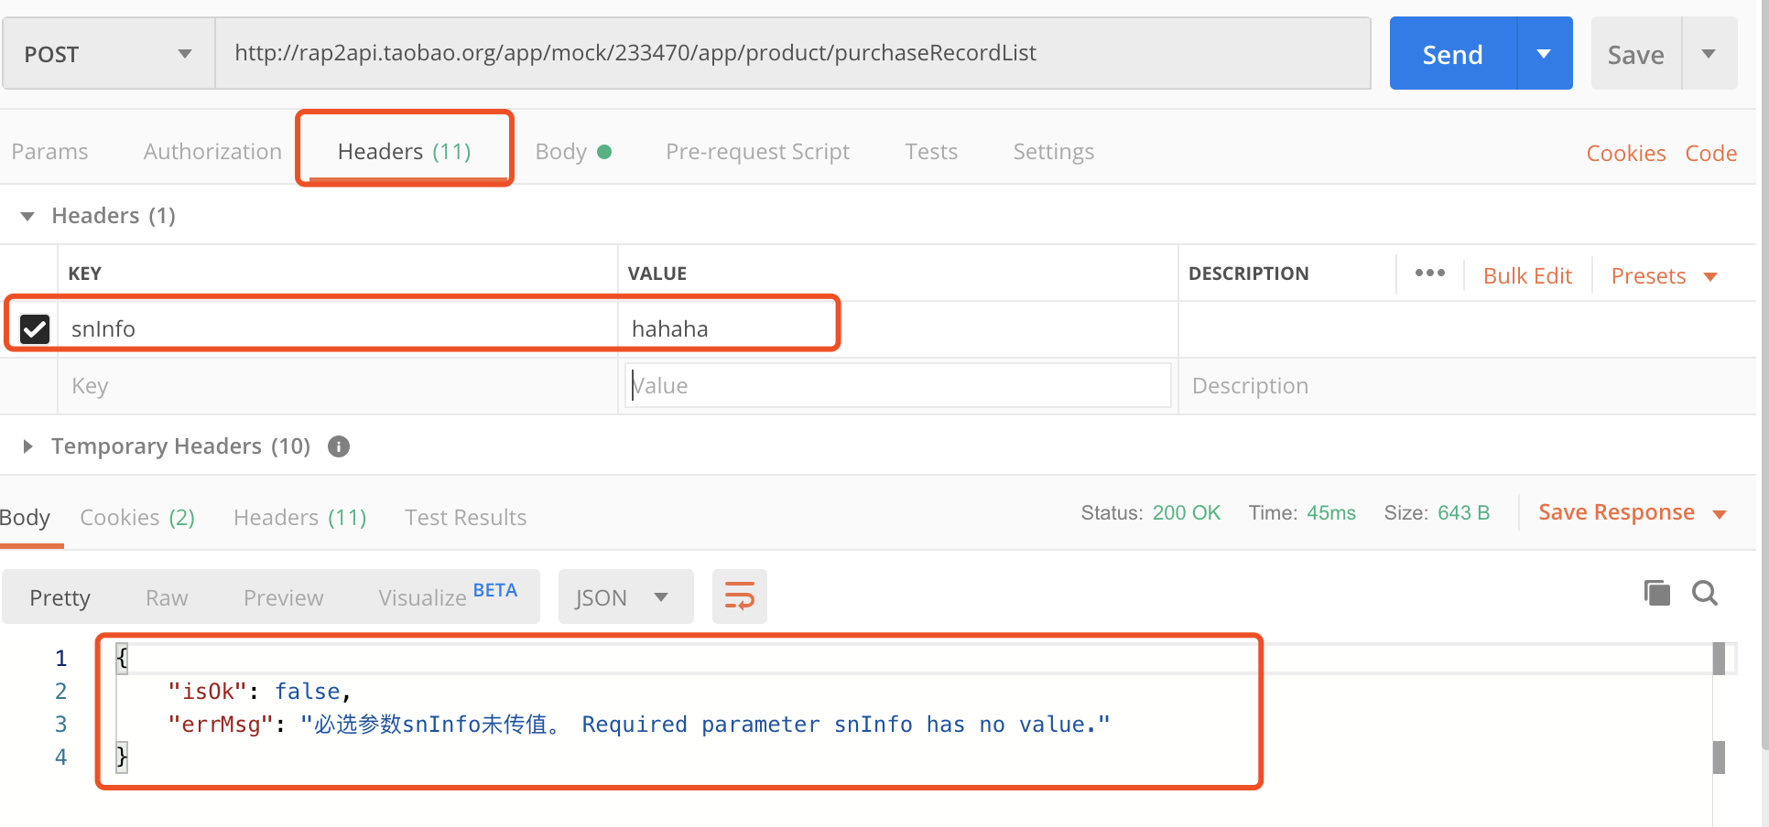The height and width of the screenshot is (827, 1769).
Task: Collapse the Headers (1) section
Action: click(27, 216)
